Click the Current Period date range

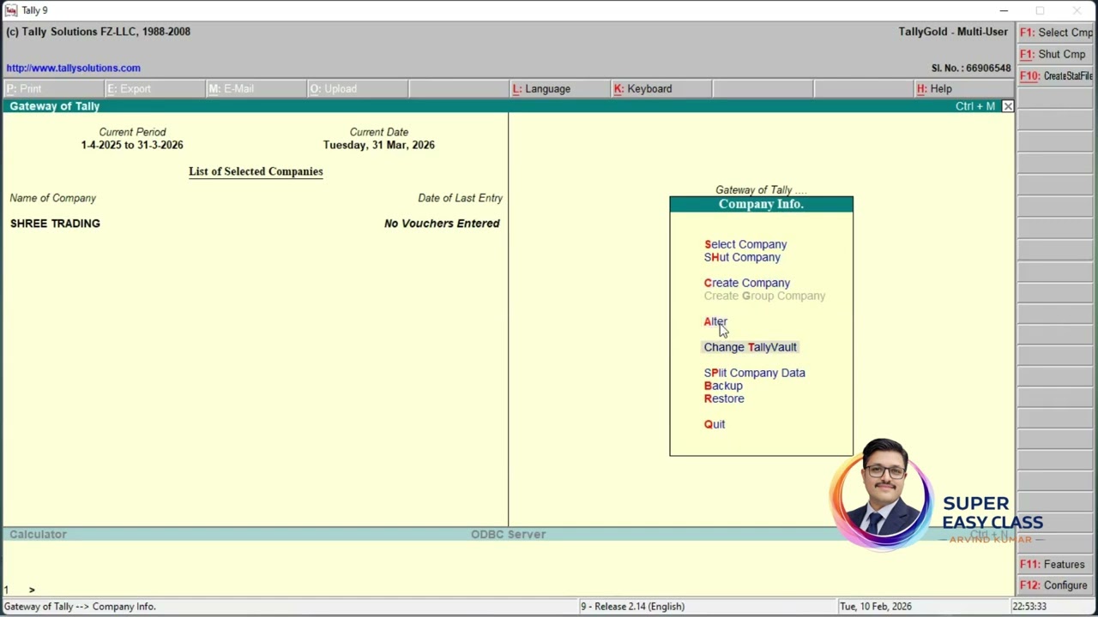(132, 145)
